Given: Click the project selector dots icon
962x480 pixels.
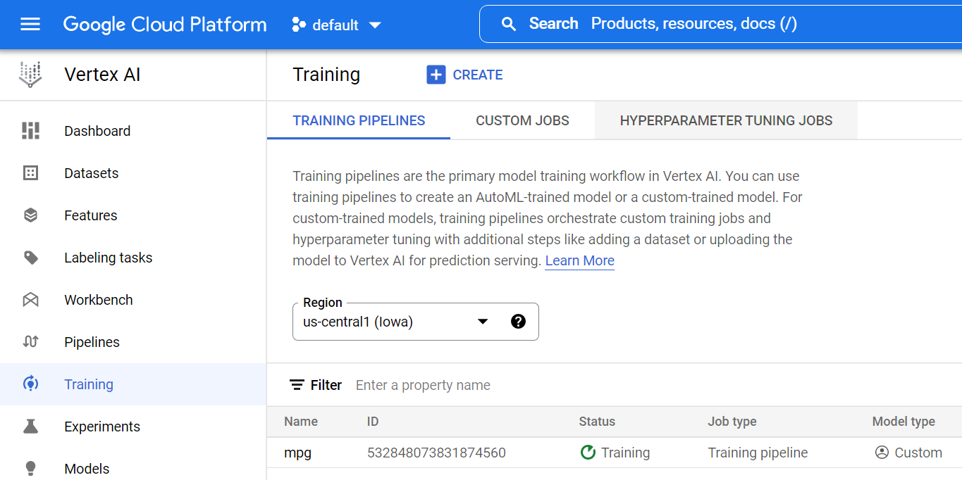Looking at the screenshot, I should pos(299,25).
